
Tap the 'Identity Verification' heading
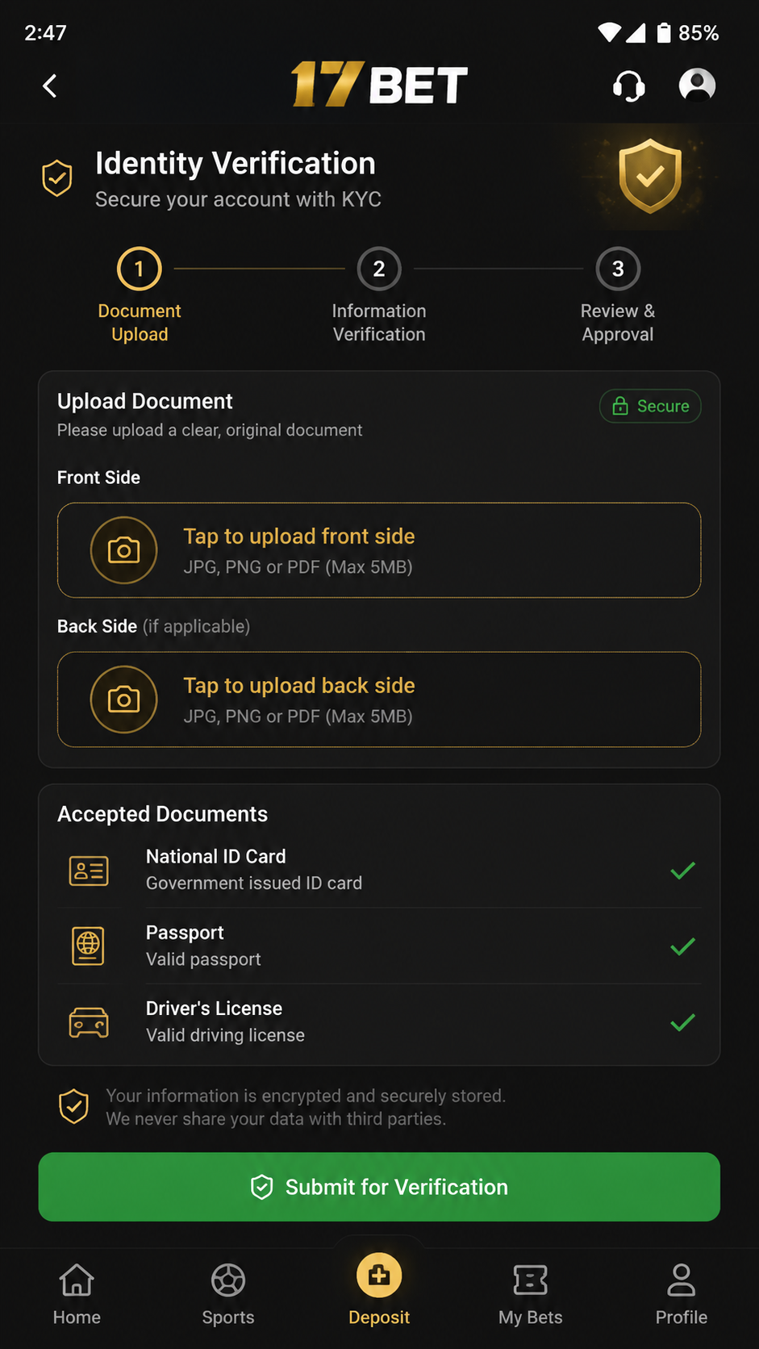(236, 163)
